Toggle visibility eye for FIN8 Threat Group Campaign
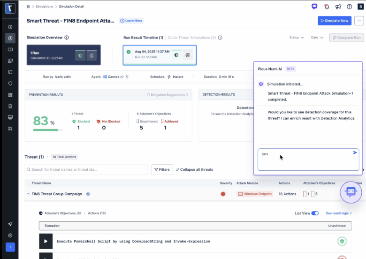Viewport: 366px width, 259px height. point(88,194)
